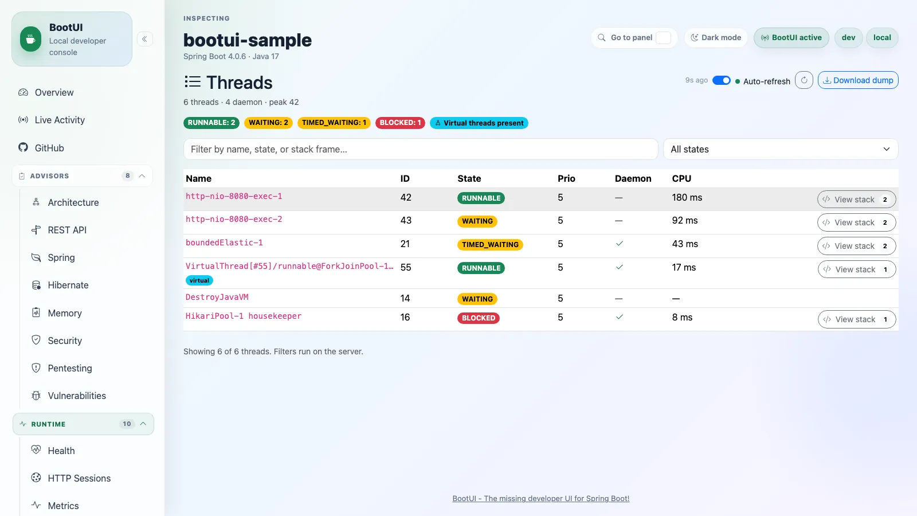Click the virtual tag under VirtualThread
The height and width of the screenshot is (516, 917).
point(199,280)
